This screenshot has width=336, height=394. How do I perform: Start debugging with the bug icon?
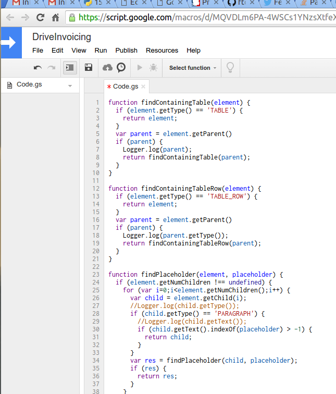point(154,67)
